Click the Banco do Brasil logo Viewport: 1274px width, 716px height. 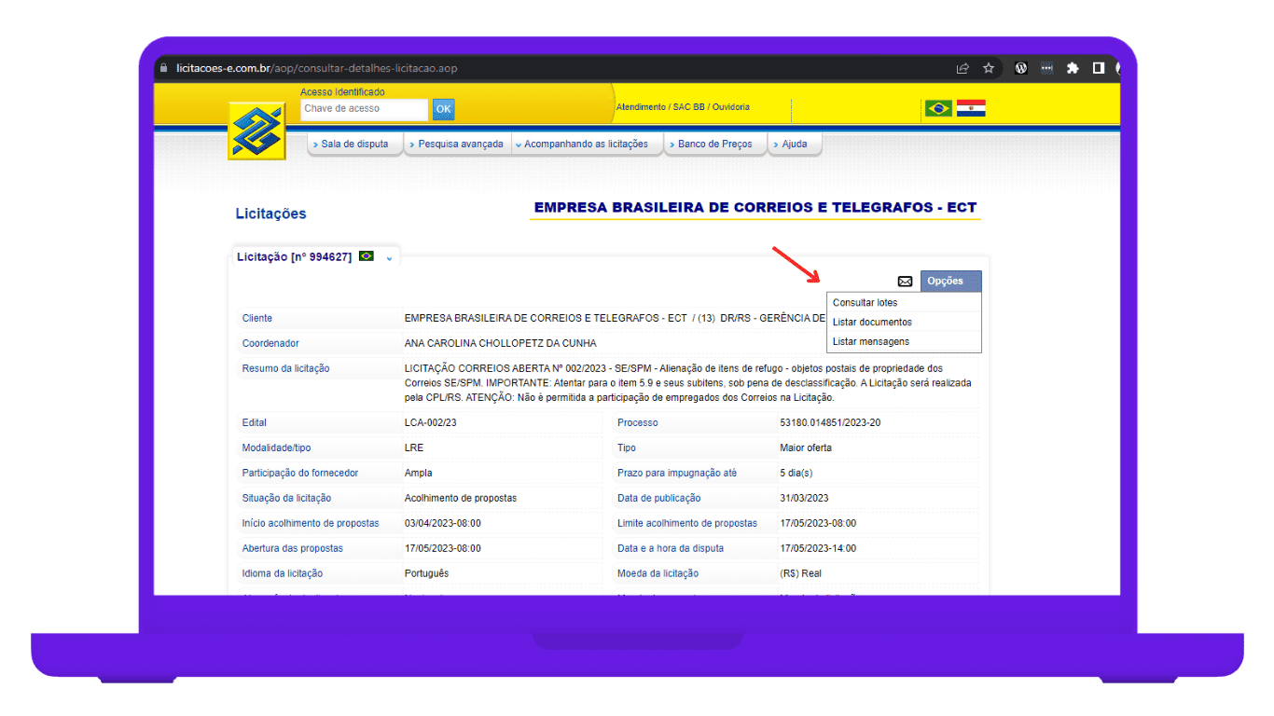coord(256,131)
